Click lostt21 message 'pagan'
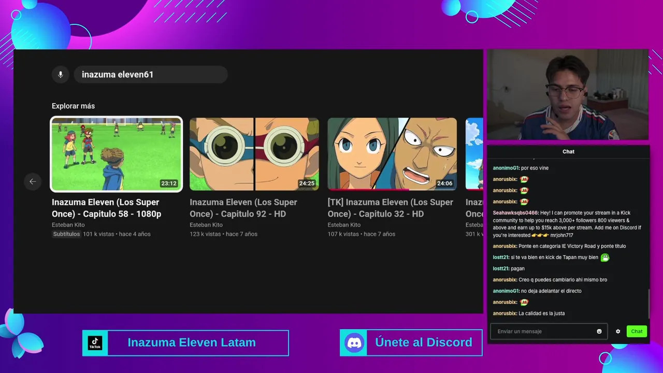This screenshot has height=373, width=663. click(517, 268)
